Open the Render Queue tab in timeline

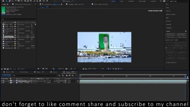click(x=24, y=72)
